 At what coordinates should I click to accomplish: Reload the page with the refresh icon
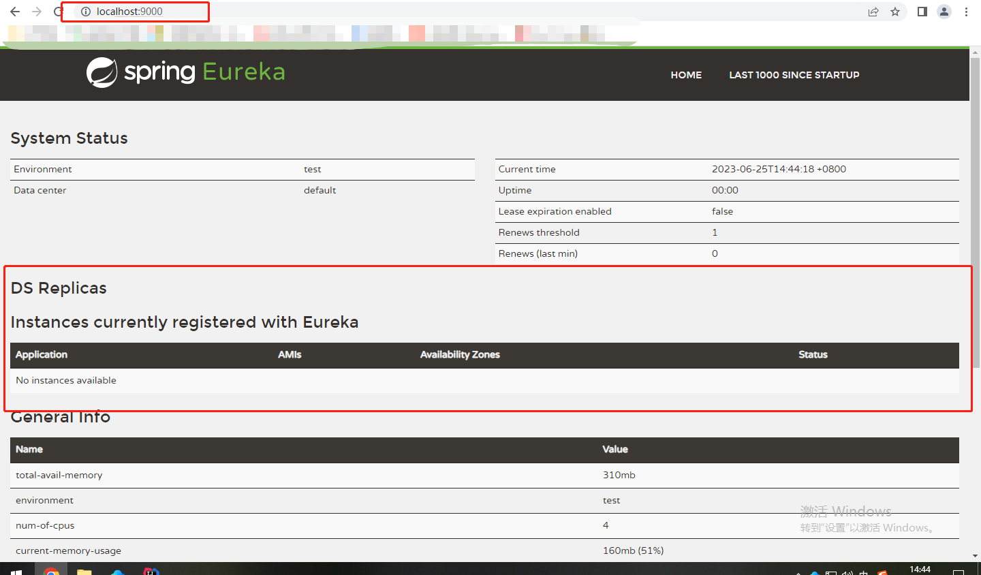click(x=59, y=12)
